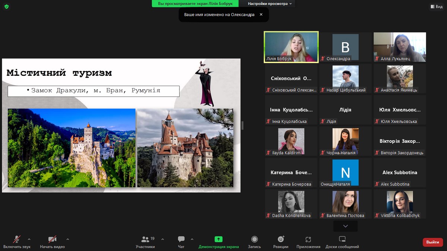
Task: Open Доски сообщений whiteboards
Action: tap(342, 242)
